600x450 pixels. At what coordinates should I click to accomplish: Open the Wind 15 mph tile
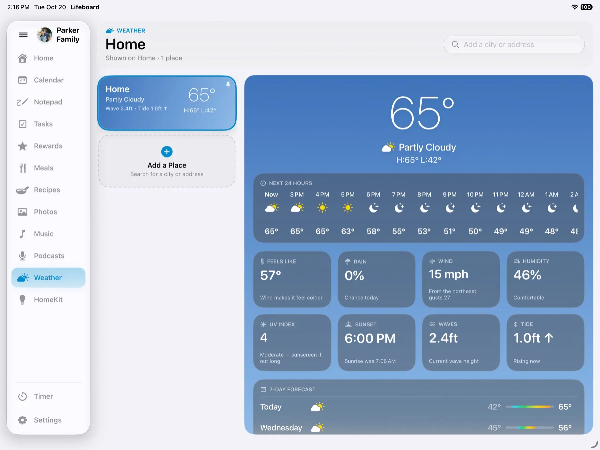tap(461, 279)
